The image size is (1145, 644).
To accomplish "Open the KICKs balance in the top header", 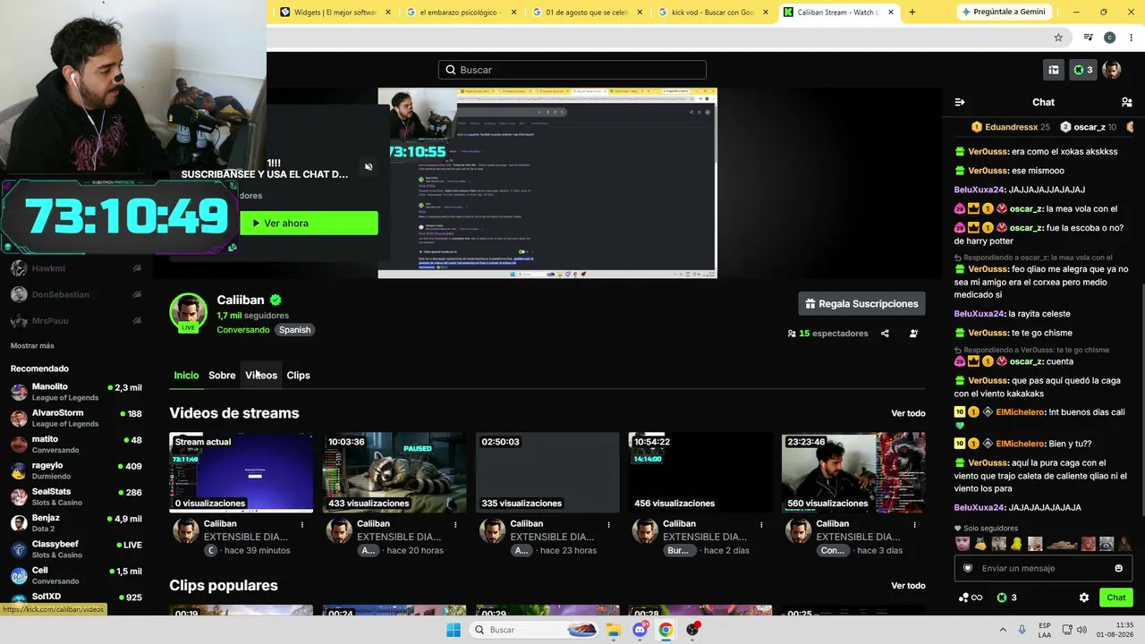I will click(1083, 70).
